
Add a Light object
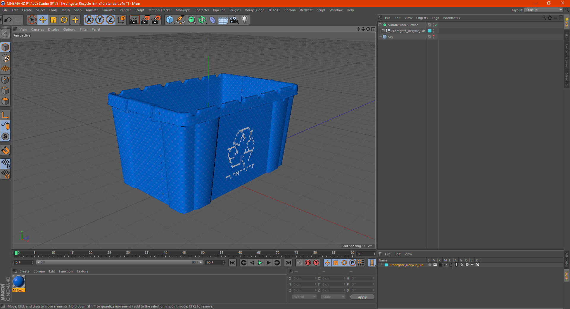tap(245, 20)
